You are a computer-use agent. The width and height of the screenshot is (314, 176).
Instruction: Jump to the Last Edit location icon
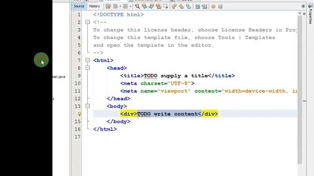tap(108, 6)
